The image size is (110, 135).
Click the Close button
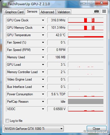[x=97, y=129]
